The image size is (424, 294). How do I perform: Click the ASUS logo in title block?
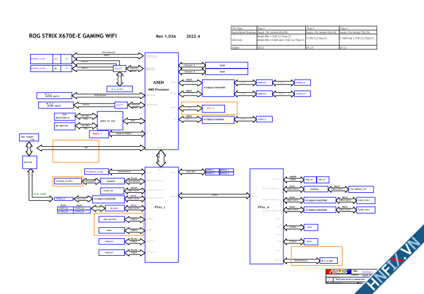point(338,272)
